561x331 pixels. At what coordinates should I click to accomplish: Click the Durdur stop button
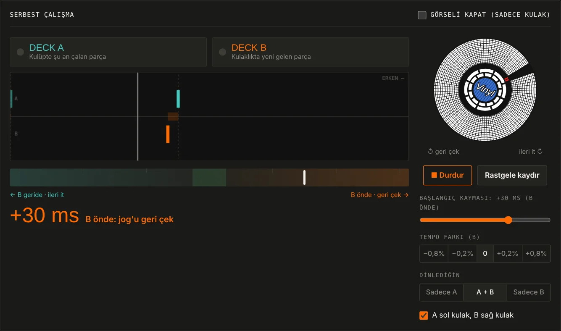[448, 175]
